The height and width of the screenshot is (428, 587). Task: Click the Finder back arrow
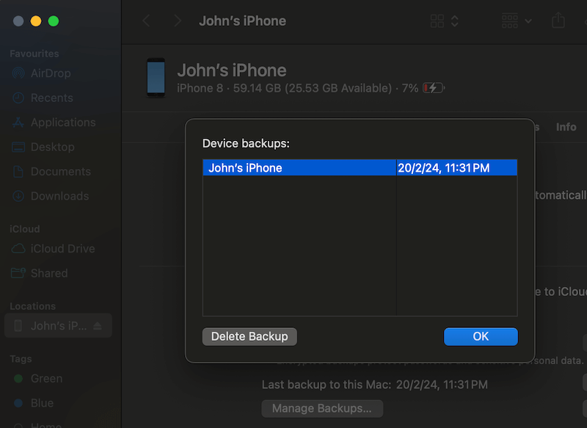(147, 21)
